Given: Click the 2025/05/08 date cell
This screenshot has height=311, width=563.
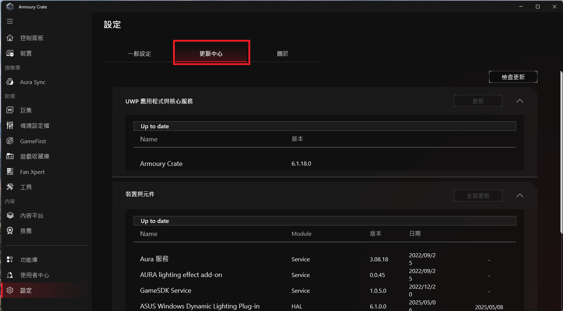Looking at the screenshot, I should click(489, 307).
